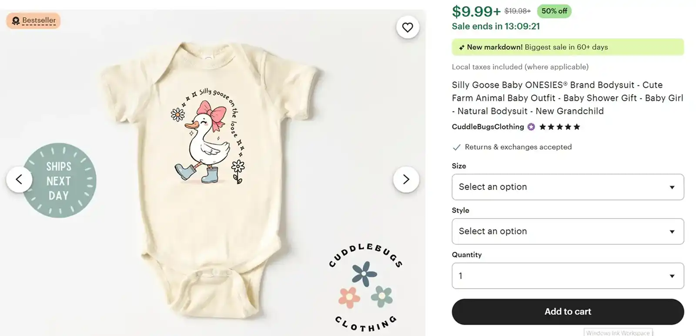The height and width of the screenshot is (336, 696).
Task: Open the Quantity dropdown
Action: (x=568, y=276)
